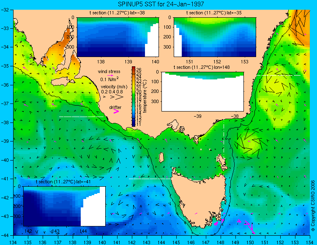Image resolution: width=317 pixels, height=245 pixels.
Task: Click the magenta drifter track southeast of Tasmania
Action: point(247,226)
